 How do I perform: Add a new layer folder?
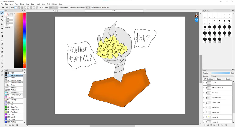click(214, 125)
